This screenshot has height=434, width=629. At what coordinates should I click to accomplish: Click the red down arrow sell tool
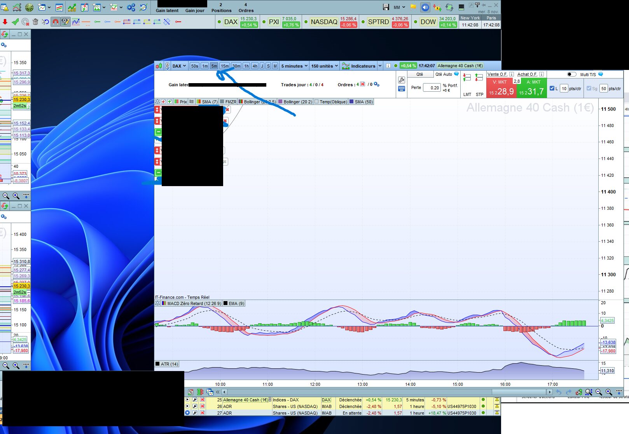coord(5,22)
